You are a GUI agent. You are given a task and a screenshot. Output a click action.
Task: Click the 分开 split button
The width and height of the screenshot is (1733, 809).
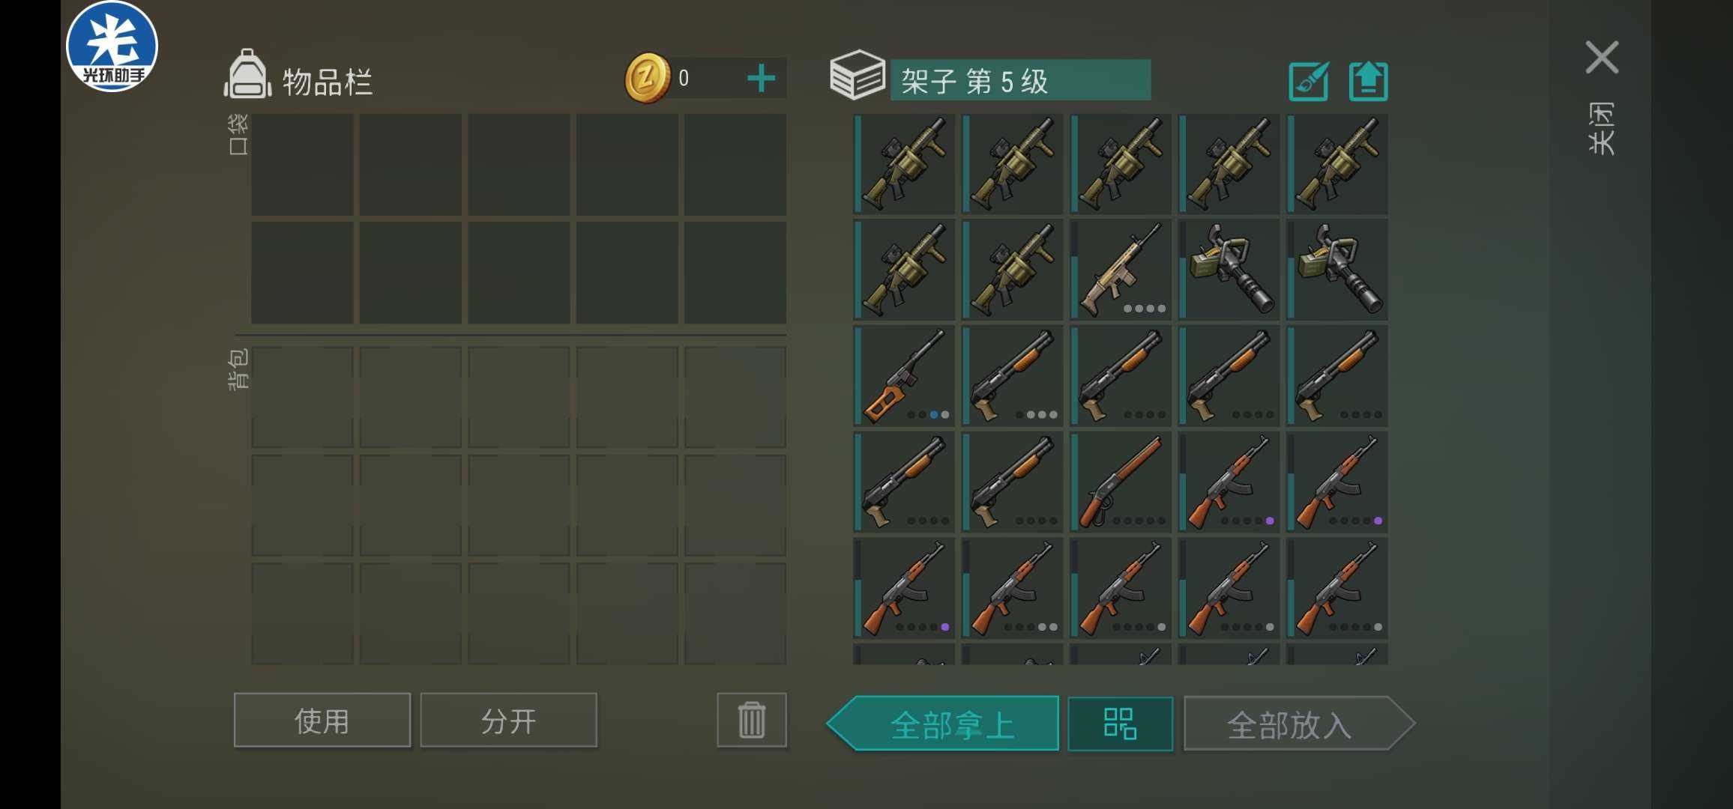(509, 720)
